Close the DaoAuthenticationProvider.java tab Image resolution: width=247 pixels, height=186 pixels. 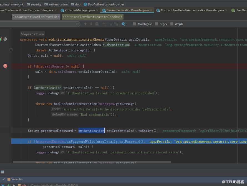click(x=151, y=10)
